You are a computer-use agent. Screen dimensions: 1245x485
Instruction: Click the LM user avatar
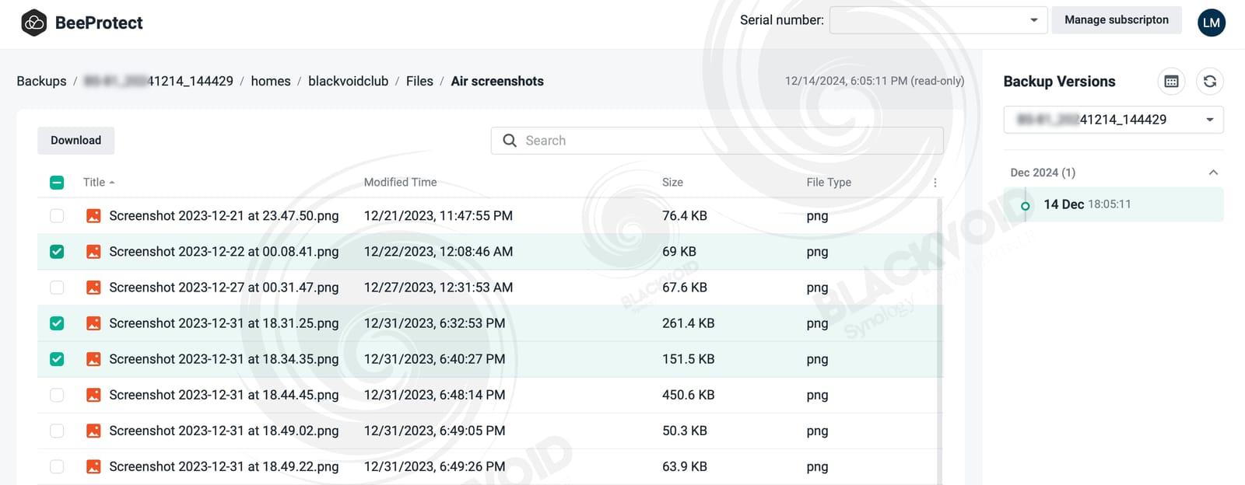1211,23
